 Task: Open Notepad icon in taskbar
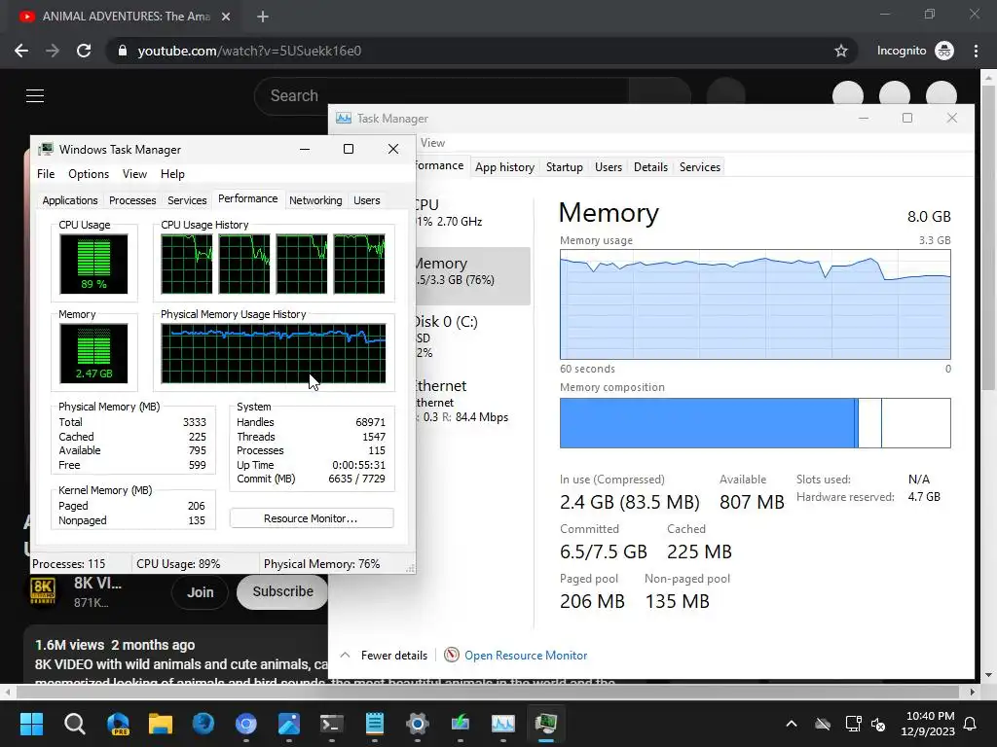pyautogui.click(x=375, y=723)
